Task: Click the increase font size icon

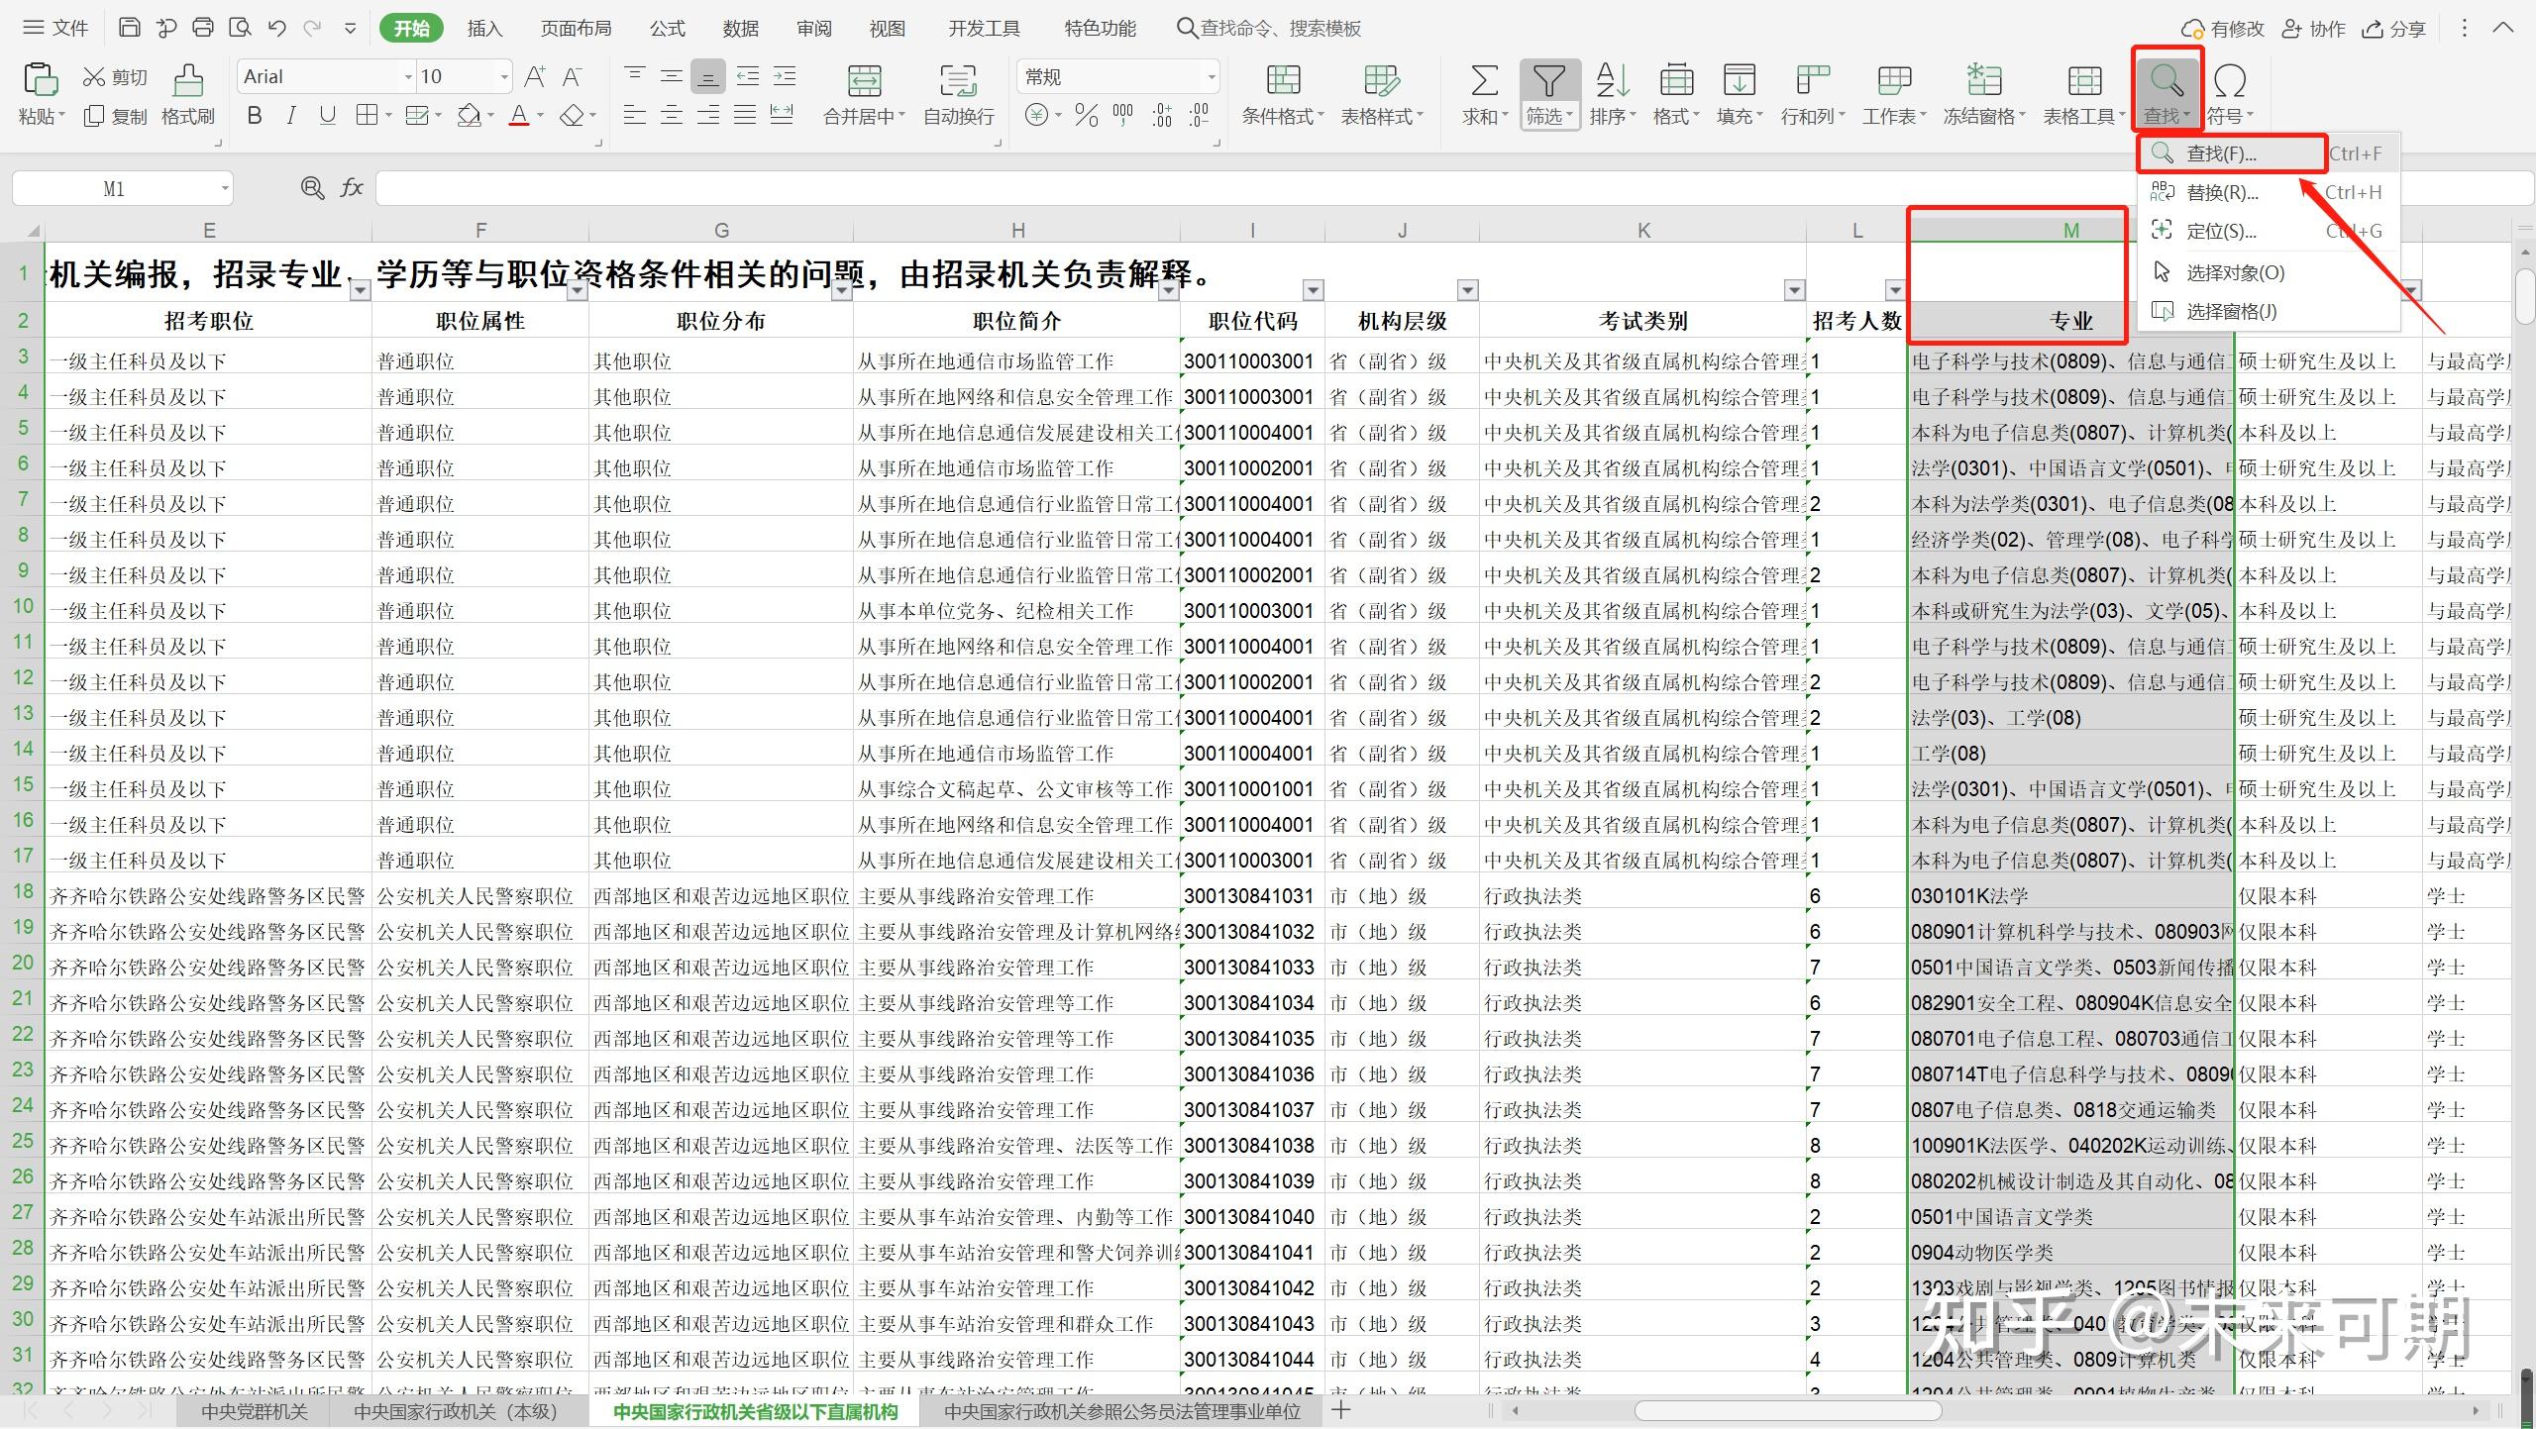Action: coord(535,76)
